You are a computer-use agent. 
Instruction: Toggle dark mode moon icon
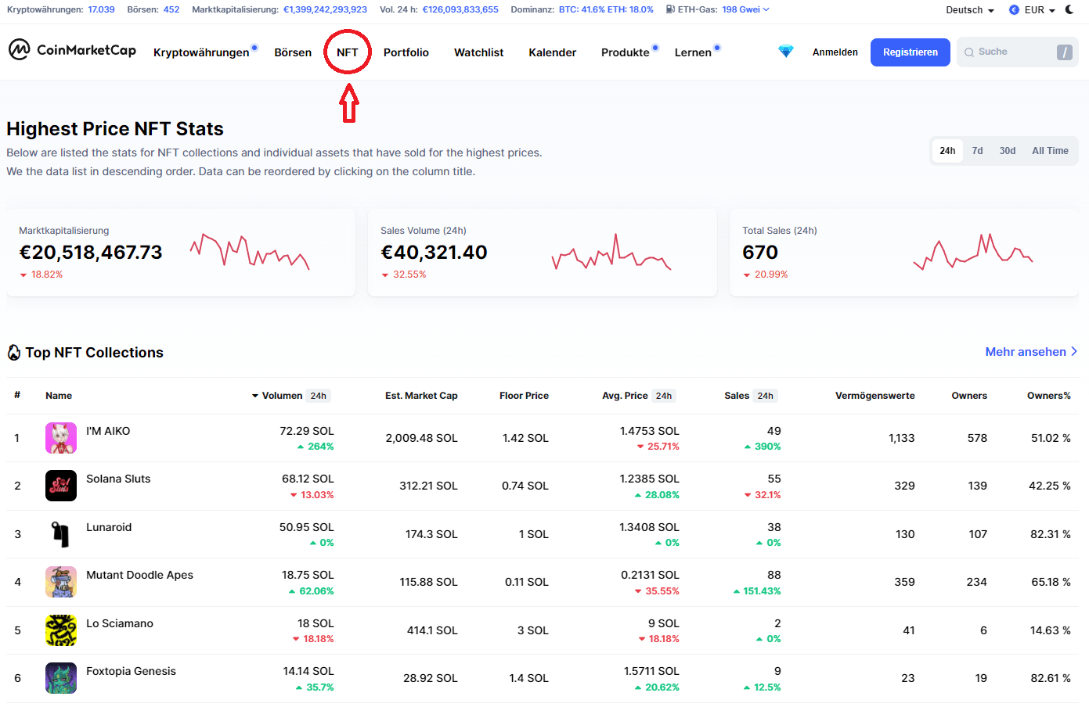[1069, 10]
